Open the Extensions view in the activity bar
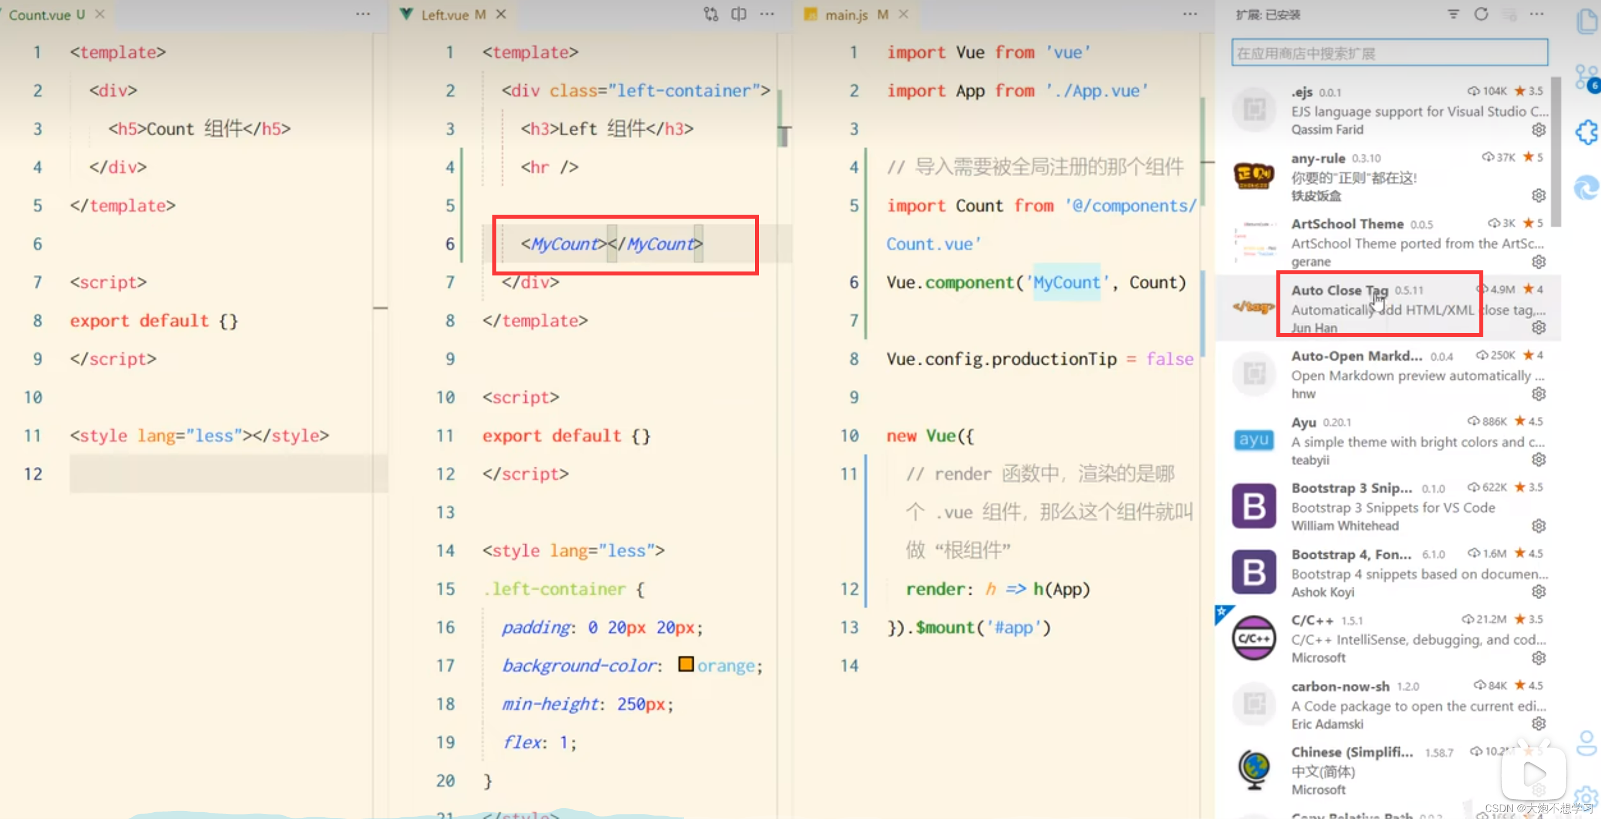This screenshot has height=819, width=1601. 1588,132
